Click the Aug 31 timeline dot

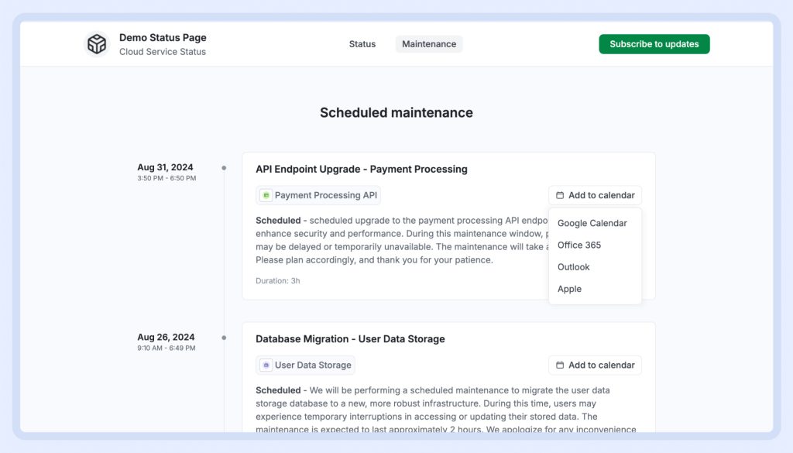[224, 168]
